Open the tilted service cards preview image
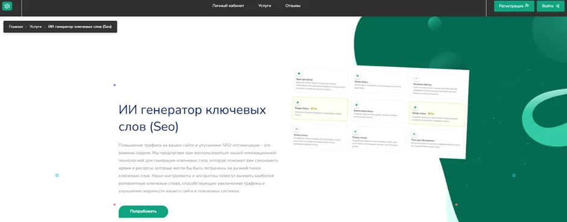 tap(380, 113)
